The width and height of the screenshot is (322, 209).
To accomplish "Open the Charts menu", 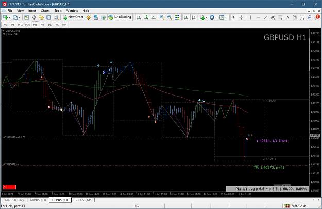I will [45, 11].
